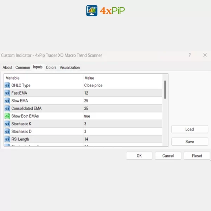The height and width of the screenshot is (211, 211).
Task: Open the Common tab
Action: pos(23,68)
